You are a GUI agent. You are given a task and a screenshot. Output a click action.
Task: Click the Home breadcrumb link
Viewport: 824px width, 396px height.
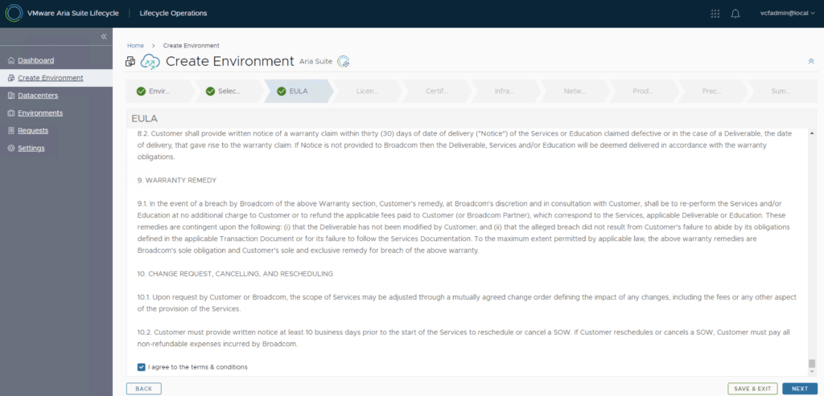point(135,46)
